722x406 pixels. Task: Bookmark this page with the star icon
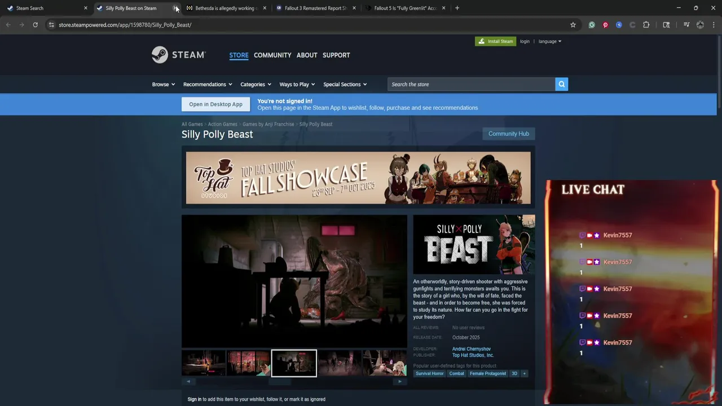point(573,25)
